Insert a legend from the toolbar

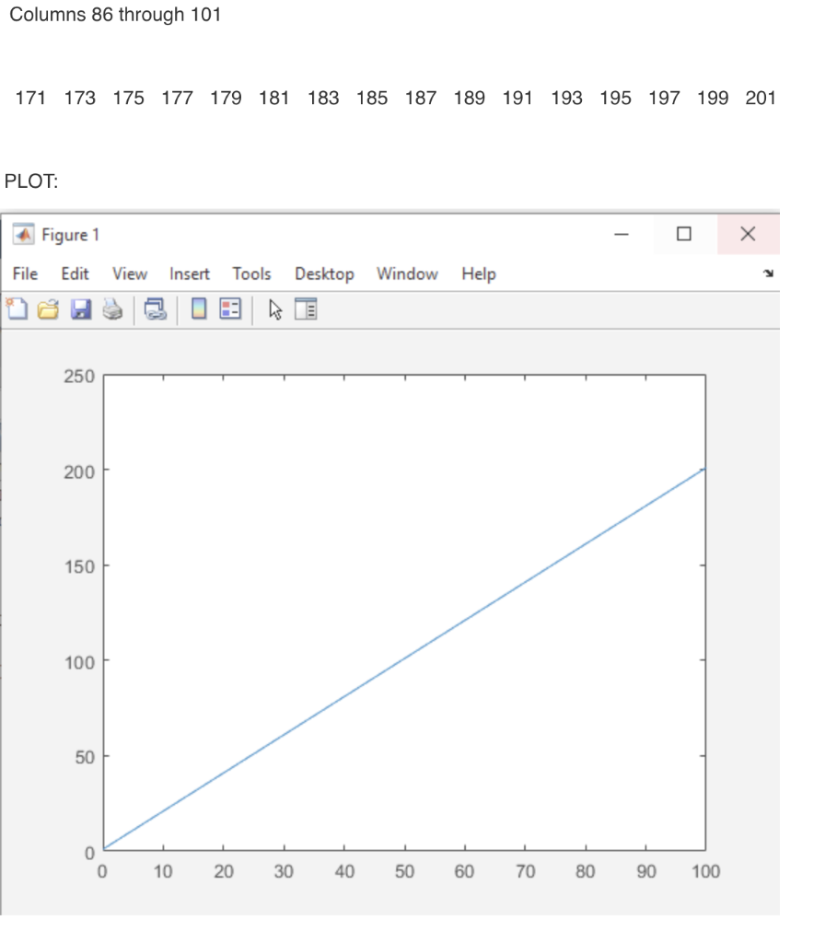click(229, 309)
